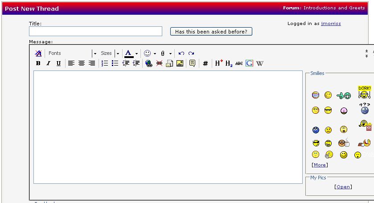The height and width of the screenshot is (203, 374).
Task: Open the Sizes dropdown arrow
Action: (x=118, y=54)
